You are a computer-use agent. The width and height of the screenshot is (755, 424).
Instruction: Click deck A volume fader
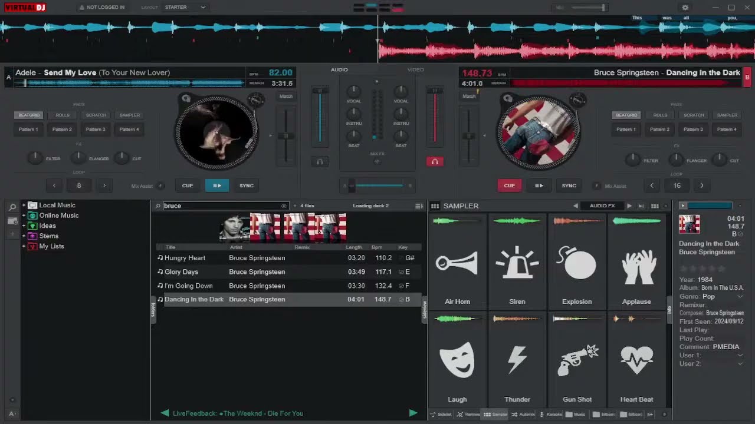click(x=320, y=115)
